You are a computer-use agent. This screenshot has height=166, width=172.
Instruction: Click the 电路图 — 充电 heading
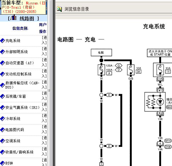click(81, 39)
